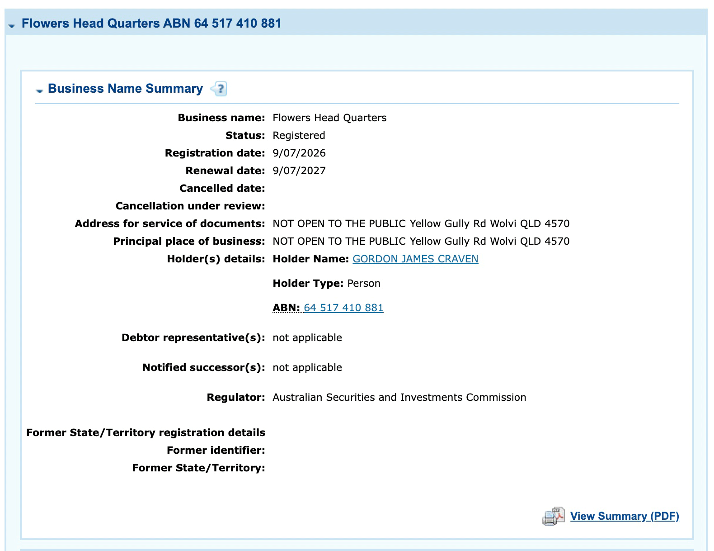This screenshot has width=714, height=551.
Task: Click the Flowers Head Quarters ABN heading
Action: [x=151, y=24]
